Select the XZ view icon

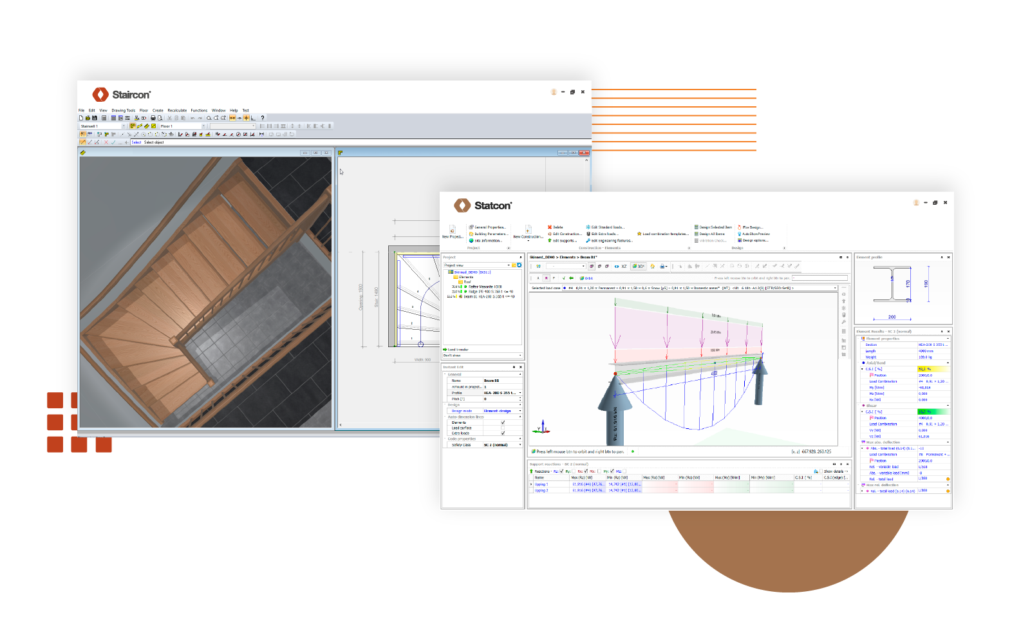(x=620, y=266)
